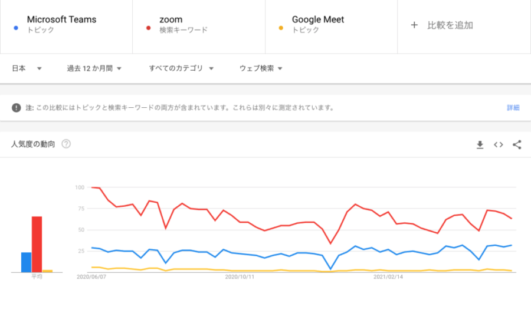Click 比較を追加 to add a term
The width and height of the screenshot is (531, 310).
(450, 25)
